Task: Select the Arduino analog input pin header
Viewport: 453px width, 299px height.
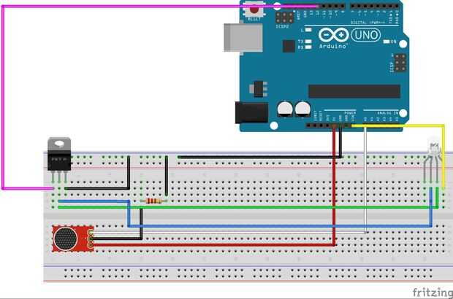Action: pyautogui.click(x=381, y=125)
